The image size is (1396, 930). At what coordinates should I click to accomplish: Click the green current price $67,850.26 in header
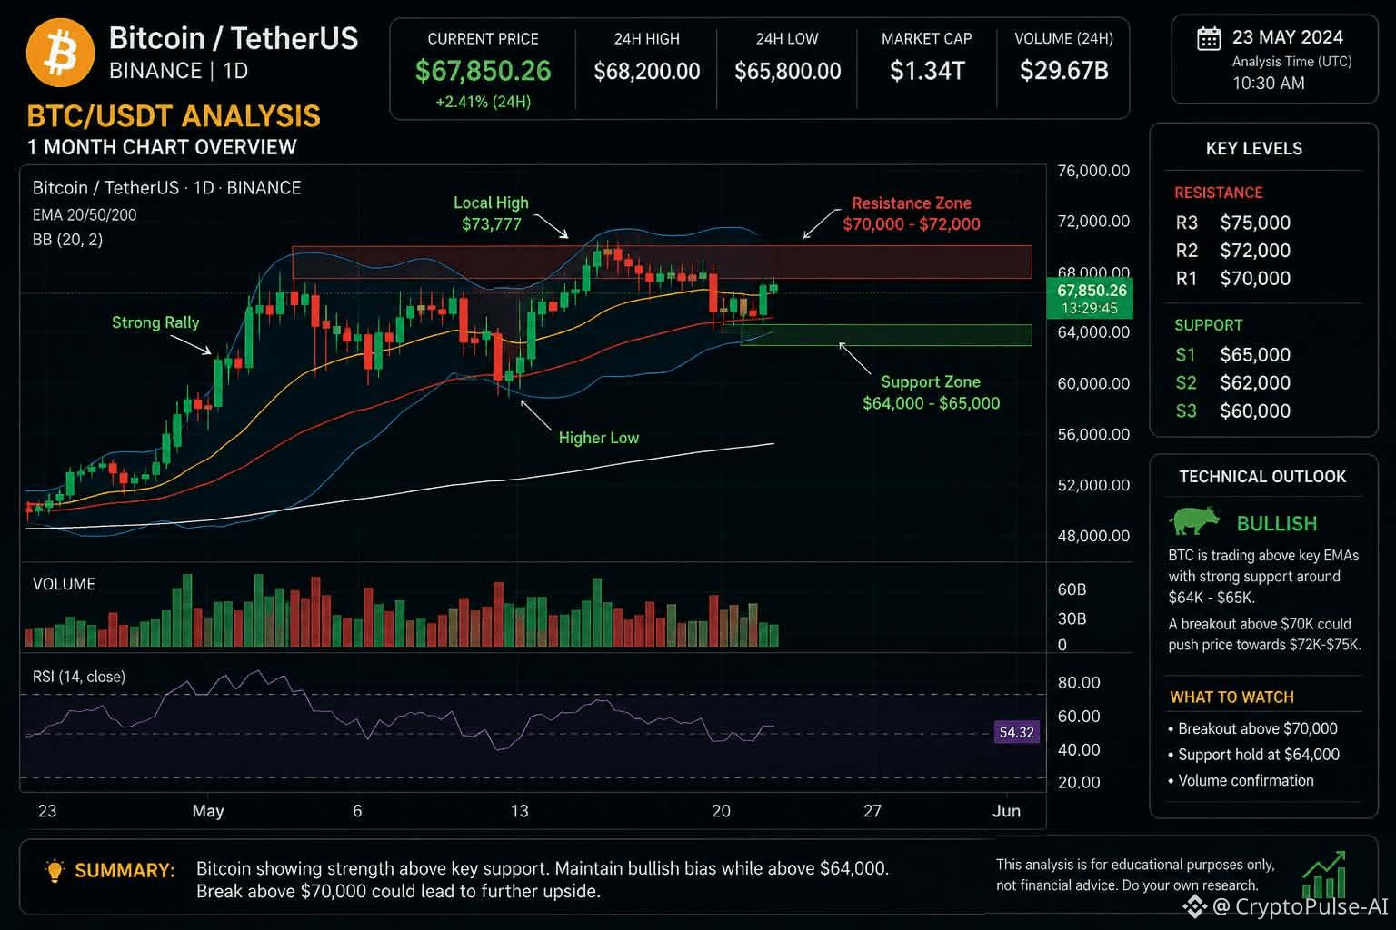click(483, 71)
